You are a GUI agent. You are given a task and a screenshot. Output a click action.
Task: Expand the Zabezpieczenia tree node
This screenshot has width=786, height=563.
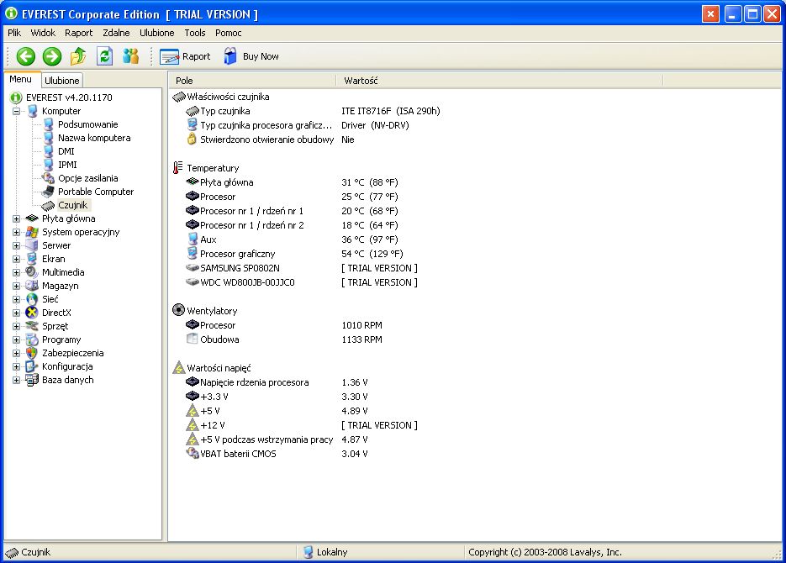coord(17,354)
